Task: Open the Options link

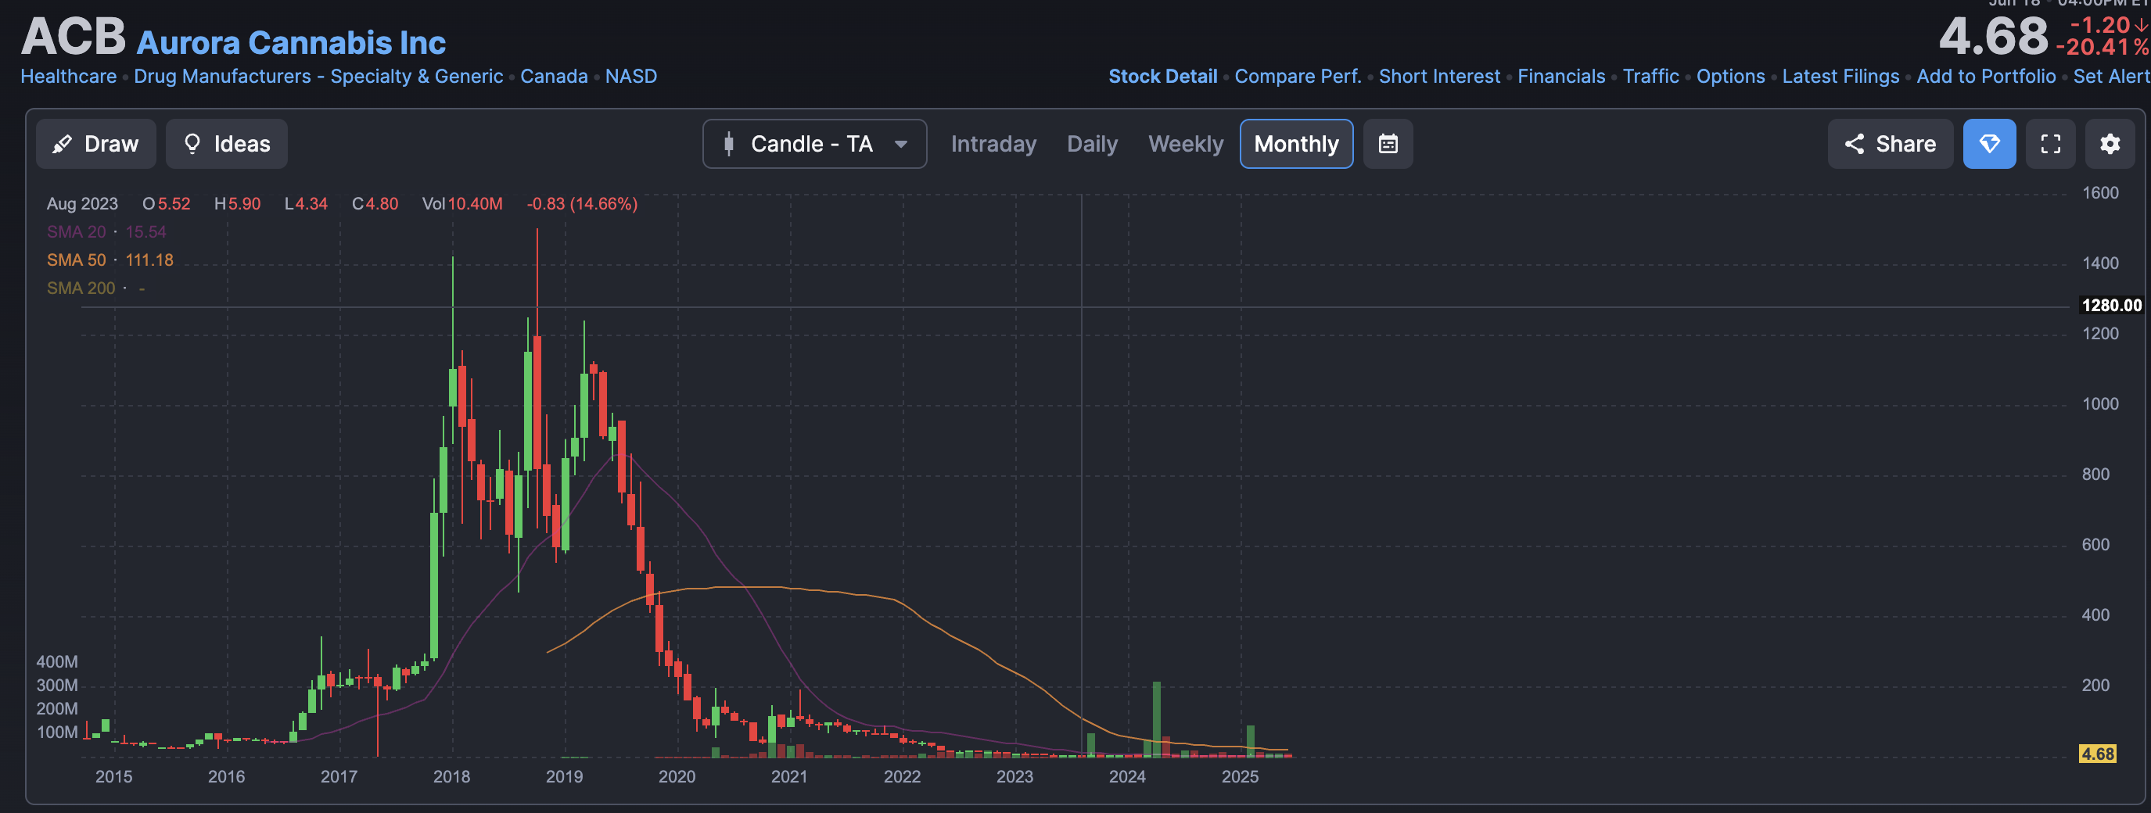Action: point(1730,76)
